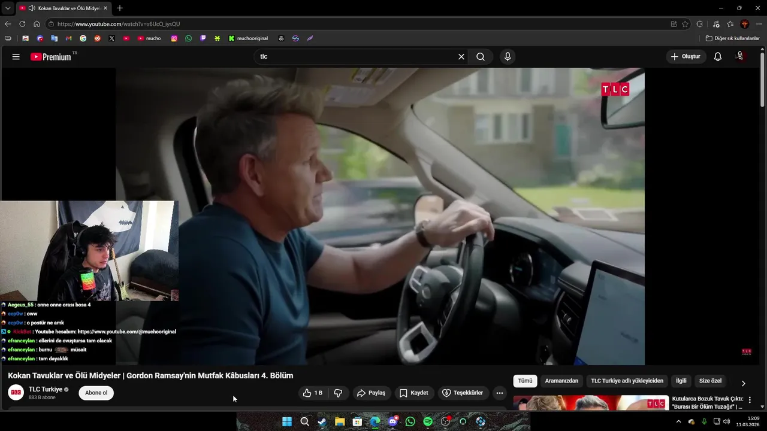This screenshot has width=767, height=431.
Task: Open the Kutularca Bozuk Tavuk Çıktı title
Action: 708,403
